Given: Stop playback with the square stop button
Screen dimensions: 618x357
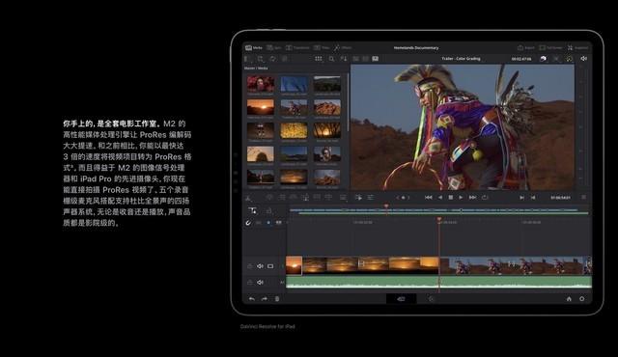Looking at the screenshot, I should click(x=451, y=197).
